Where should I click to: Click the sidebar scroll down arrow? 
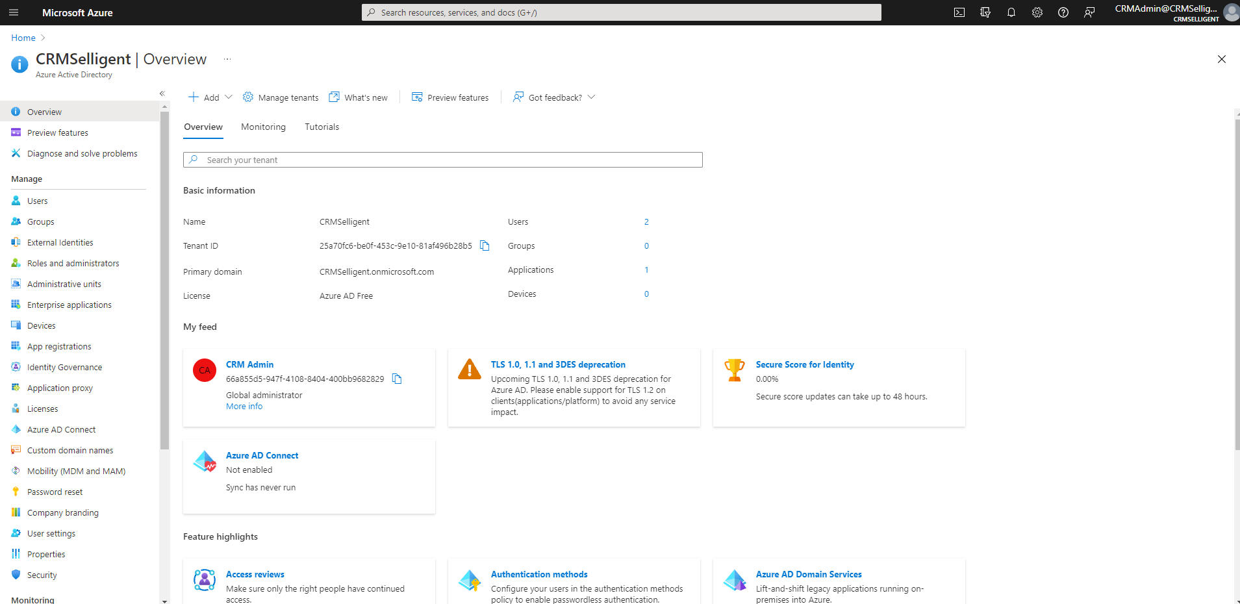coord(164,601)
